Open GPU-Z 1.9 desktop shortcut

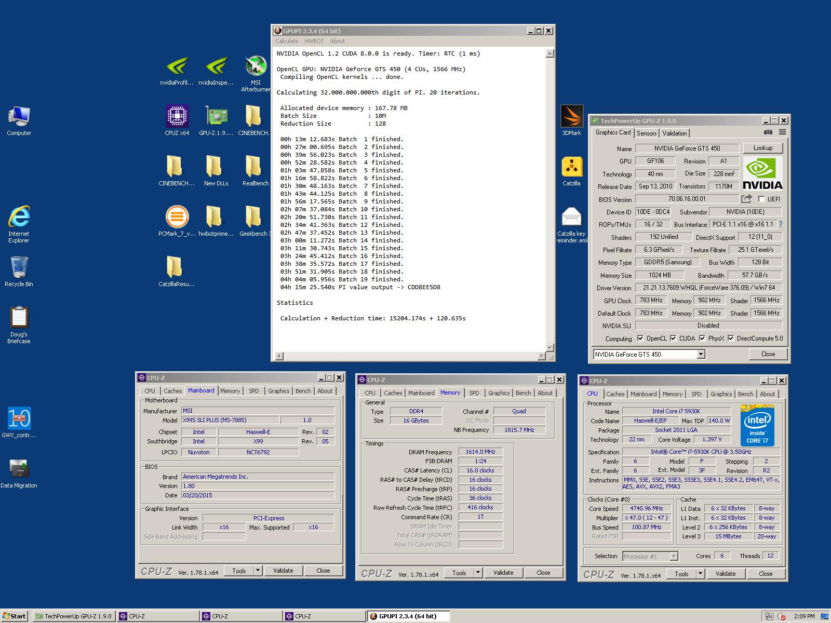pyautogui.click(x=216, y=120)
